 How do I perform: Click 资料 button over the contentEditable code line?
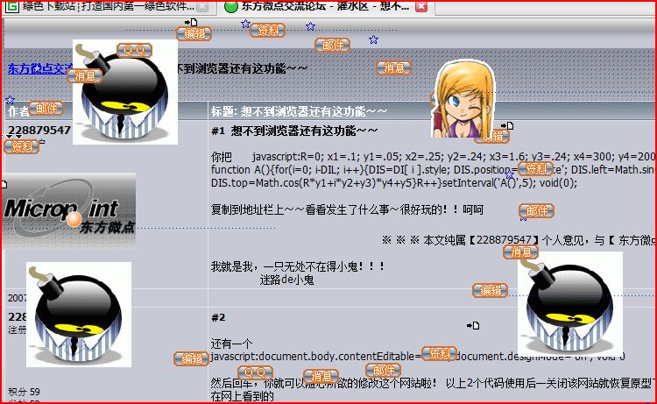pos(439,353)
